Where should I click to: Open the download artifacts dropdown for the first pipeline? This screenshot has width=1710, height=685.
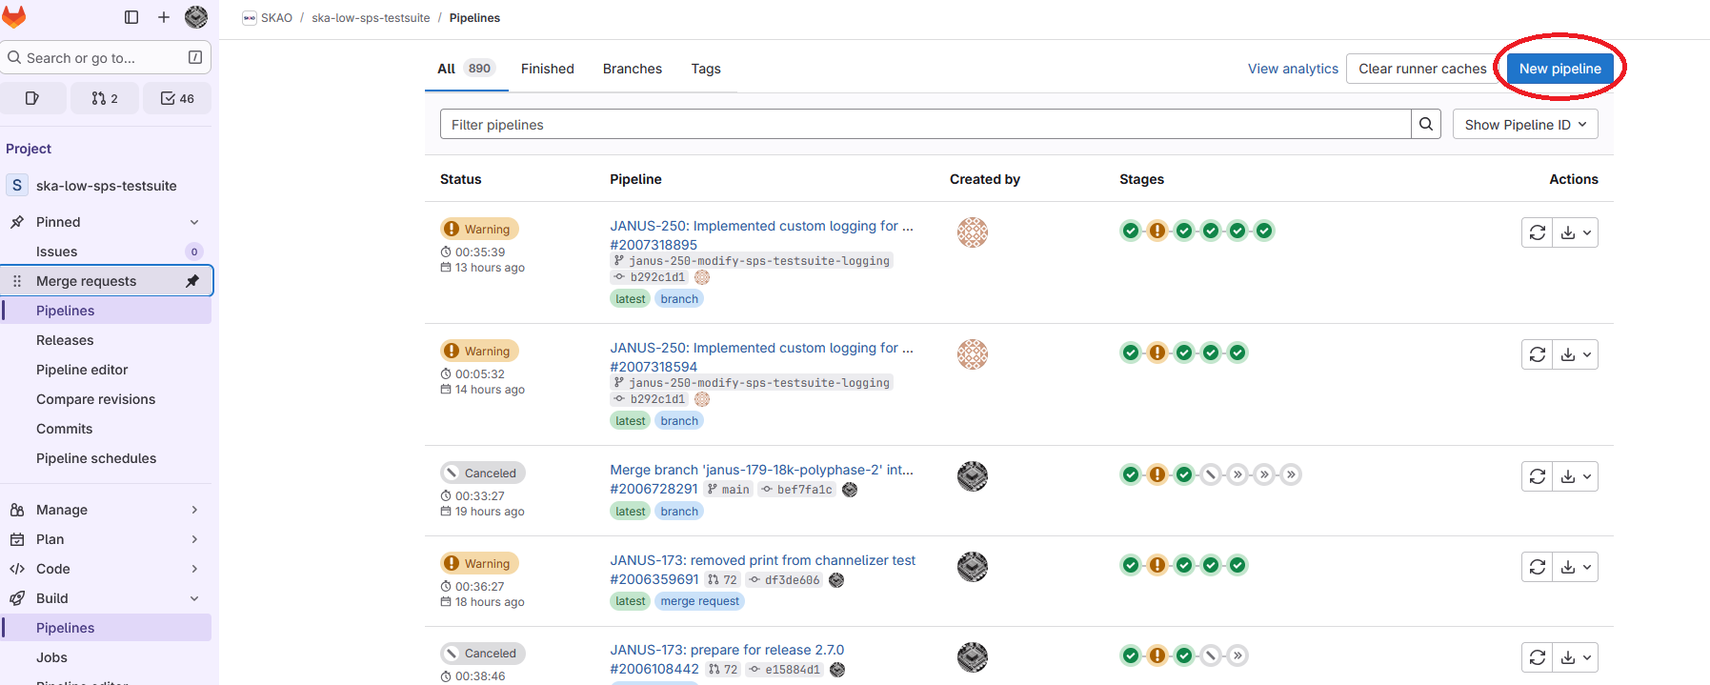[x=1576, y=232]
